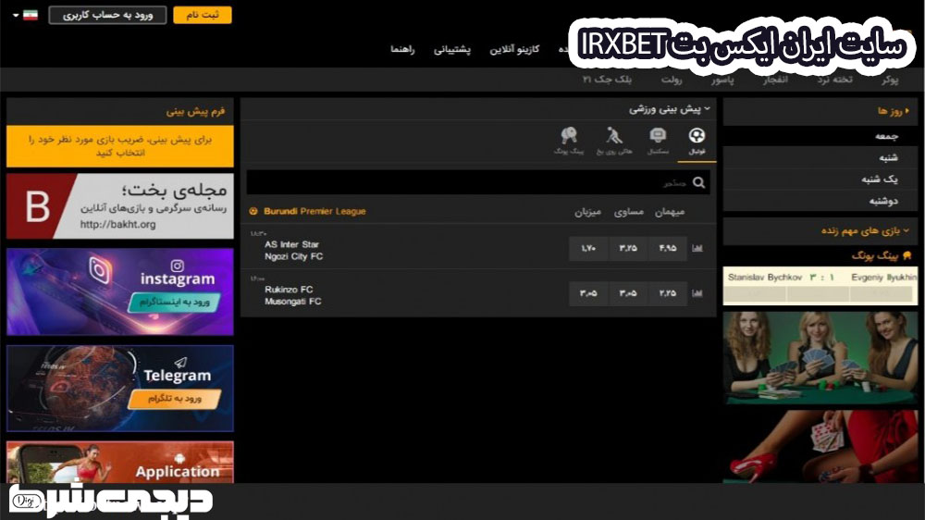925x520 pixels.
Task: Click the ping pong icon in live games
Action: coord(906,255)
